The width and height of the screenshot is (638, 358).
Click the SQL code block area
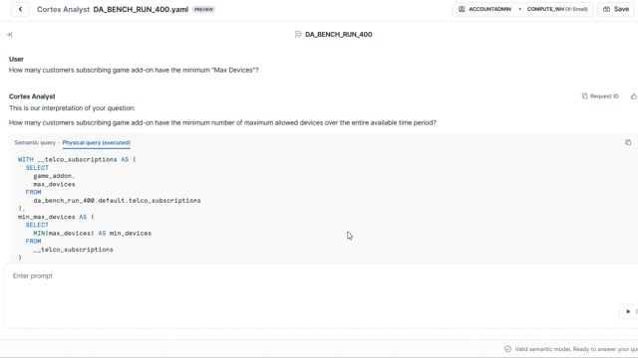click(x=323, y=207)
